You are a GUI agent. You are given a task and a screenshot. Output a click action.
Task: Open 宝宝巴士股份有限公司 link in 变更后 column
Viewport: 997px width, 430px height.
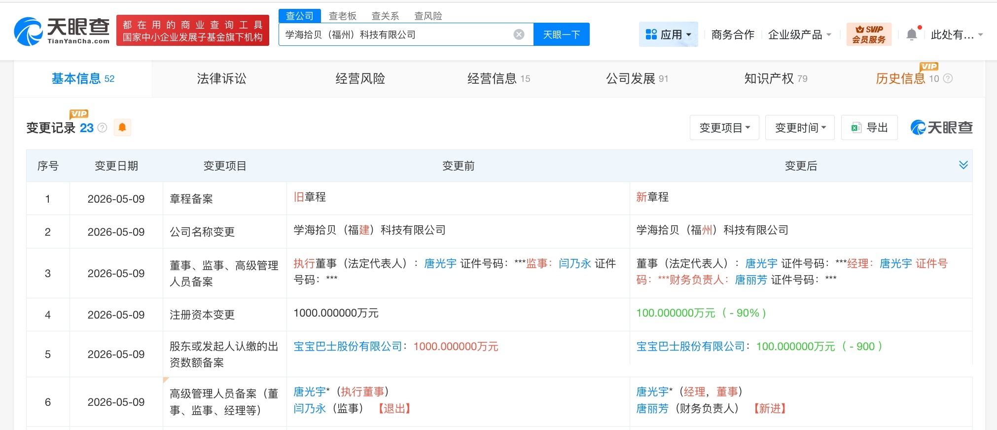click(x=691, y=347)
